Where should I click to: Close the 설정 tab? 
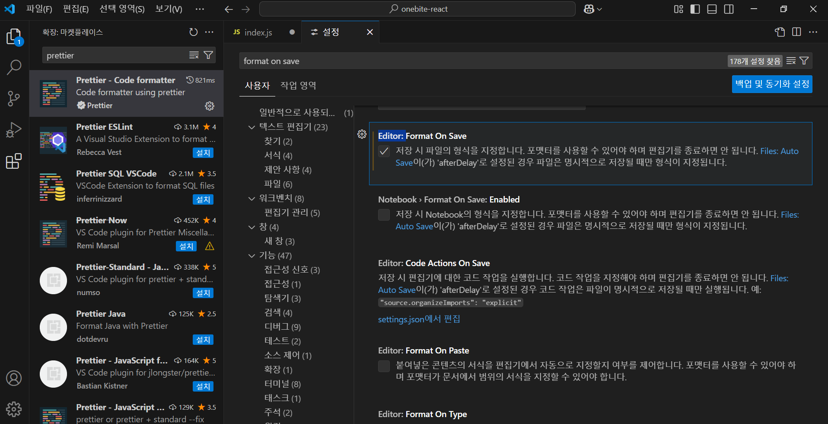[x=370, y=32]
